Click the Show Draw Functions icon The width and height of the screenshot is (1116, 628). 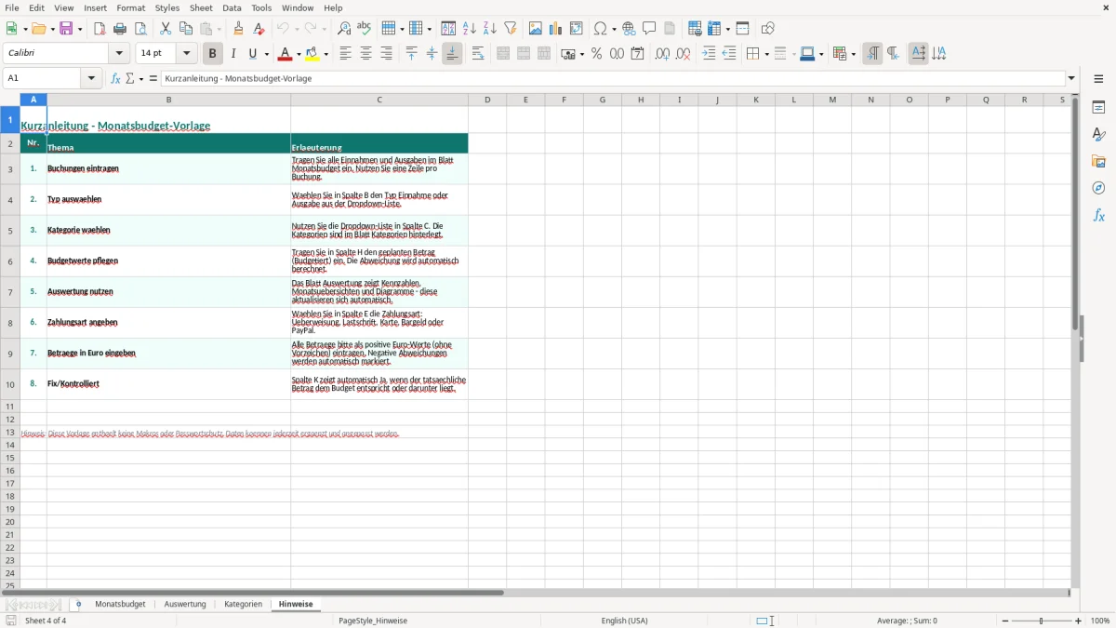click(x=767, y=29)
